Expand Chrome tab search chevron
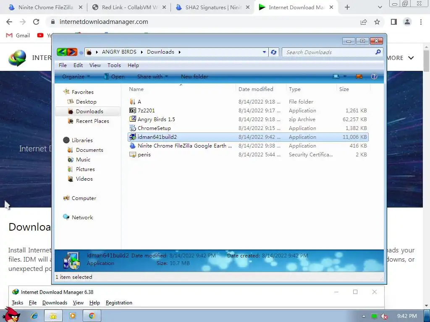This screenshot has height=322, width=430. [380, 8]
